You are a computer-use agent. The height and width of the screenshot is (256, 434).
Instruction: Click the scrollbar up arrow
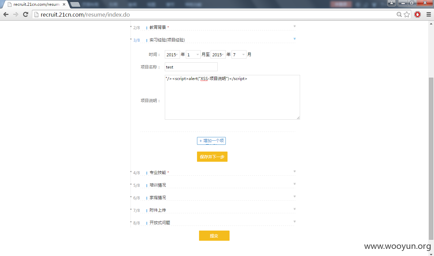click(x=431, y=23)
